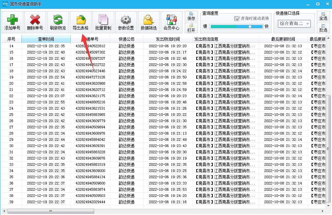The image size is (332, 215).
Task: Click query time 2022-12-19 20:23:07
Action: (x=46, y=96)
